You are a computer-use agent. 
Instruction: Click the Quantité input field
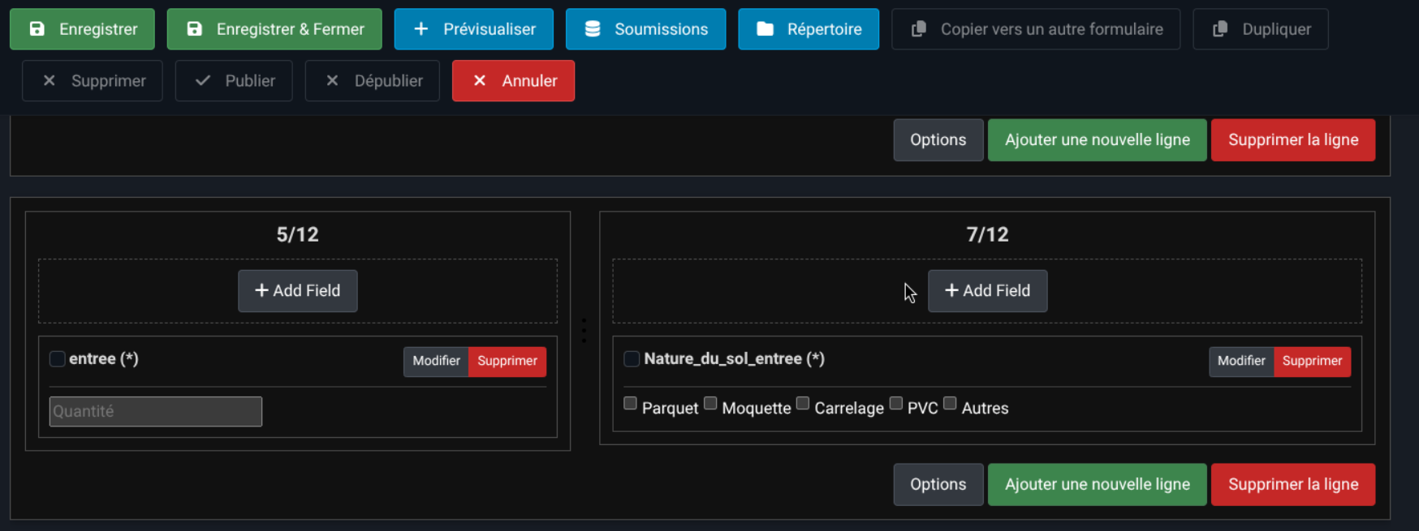click(x=156, y=412)
